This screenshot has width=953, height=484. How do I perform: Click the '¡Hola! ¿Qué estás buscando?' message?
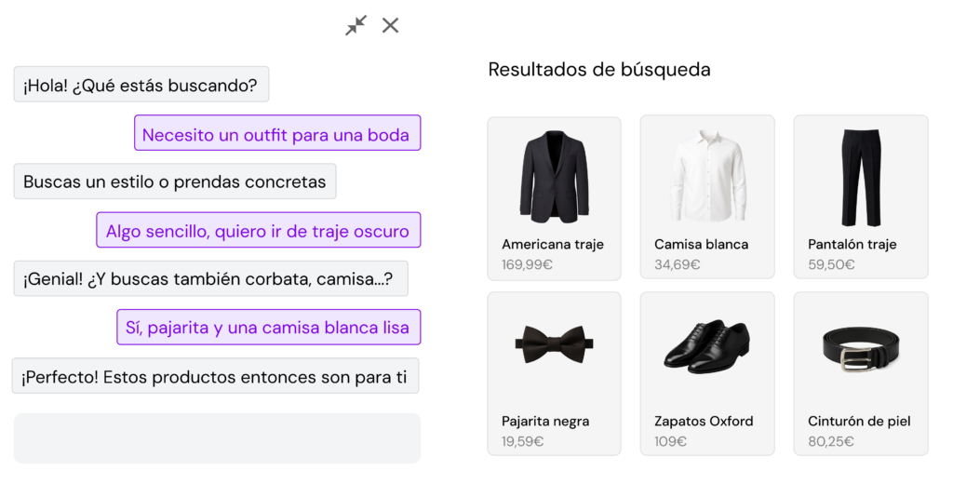pos(141,85)
